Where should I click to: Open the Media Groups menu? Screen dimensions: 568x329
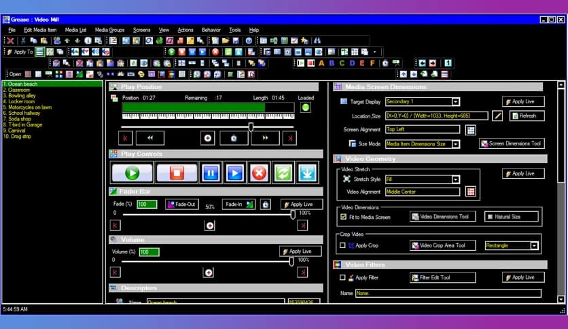pyautogui.click(x=109, y=30)
